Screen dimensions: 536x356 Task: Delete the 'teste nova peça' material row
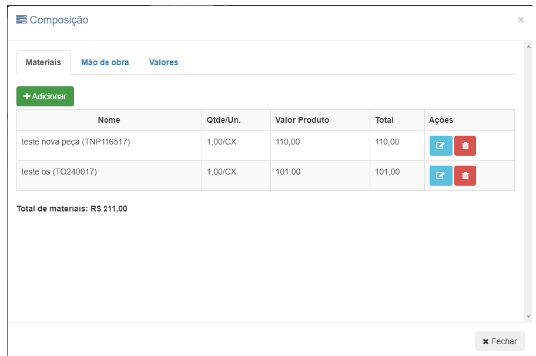coord(465,146)
